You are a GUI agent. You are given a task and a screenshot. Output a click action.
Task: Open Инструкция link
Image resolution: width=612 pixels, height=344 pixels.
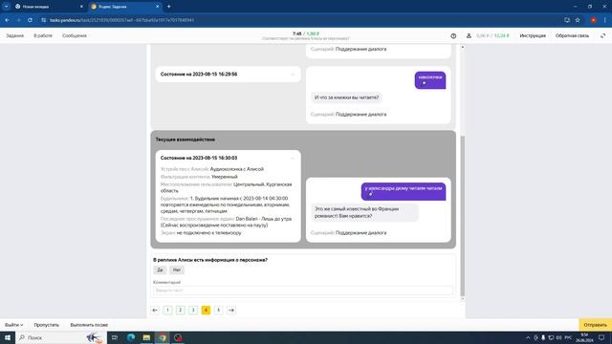533,35
